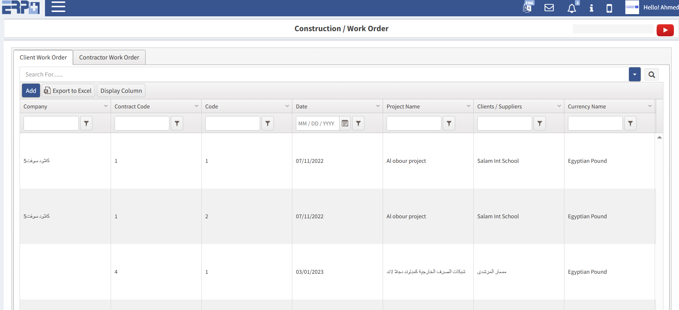Open the mail envelope icon
The width and height of the screenshot is (679, 310).
tap(549, 8)
